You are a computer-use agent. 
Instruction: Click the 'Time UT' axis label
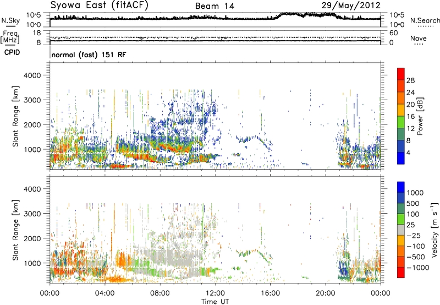215,302
